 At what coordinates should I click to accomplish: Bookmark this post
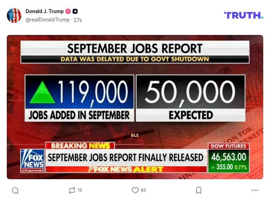pos(199,190)
